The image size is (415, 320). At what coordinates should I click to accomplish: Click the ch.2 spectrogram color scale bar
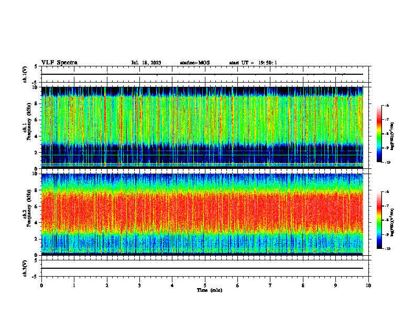pyautogui.click(x=379, y=220)
